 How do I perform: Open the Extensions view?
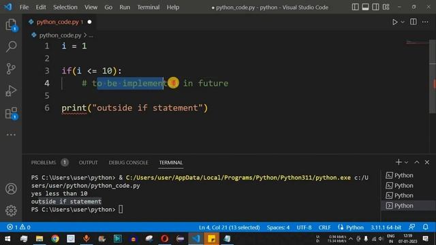(x=11, y=113)
